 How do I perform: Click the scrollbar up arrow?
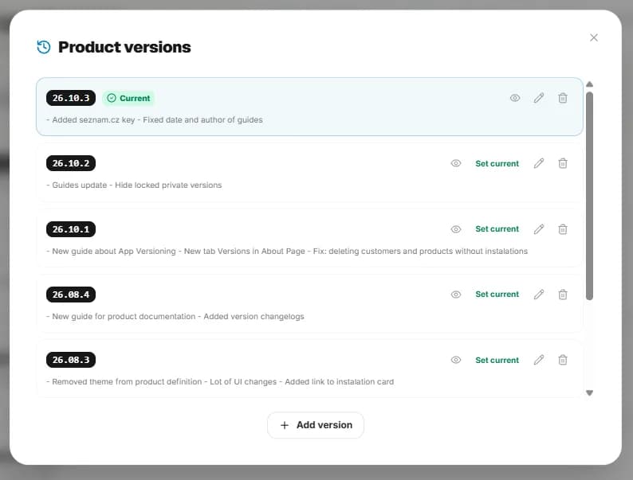pyautogui.click(x=589, y=84)
